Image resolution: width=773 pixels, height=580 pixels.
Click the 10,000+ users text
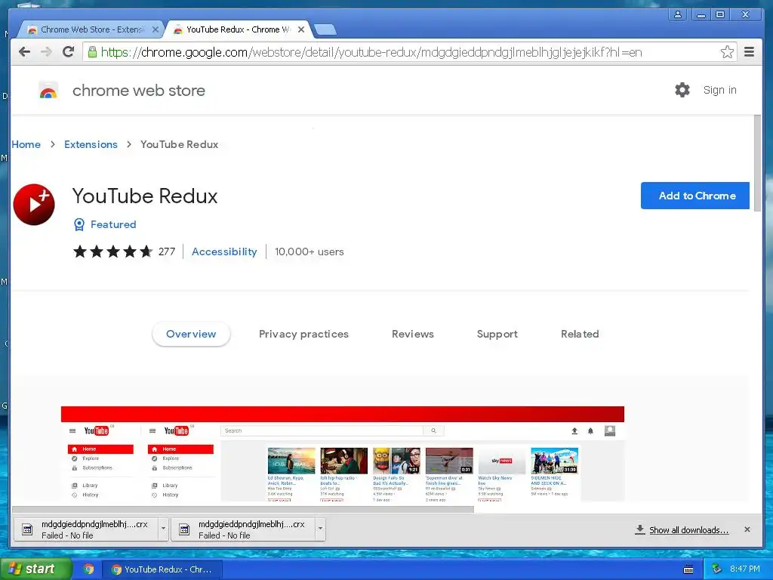pos(309,251)
